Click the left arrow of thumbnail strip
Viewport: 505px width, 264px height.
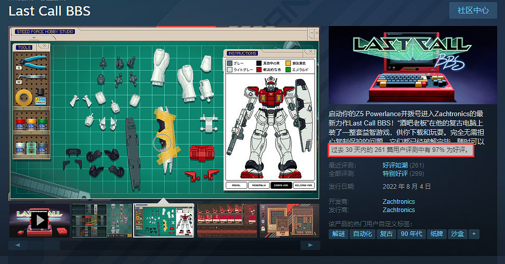point(18,245)
